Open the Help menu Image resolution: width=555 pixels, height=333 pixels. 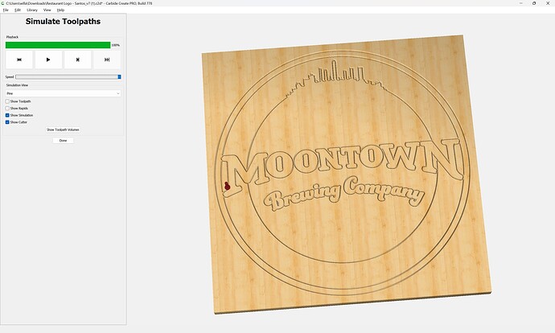pyautogui.click(x=60, y=10)
